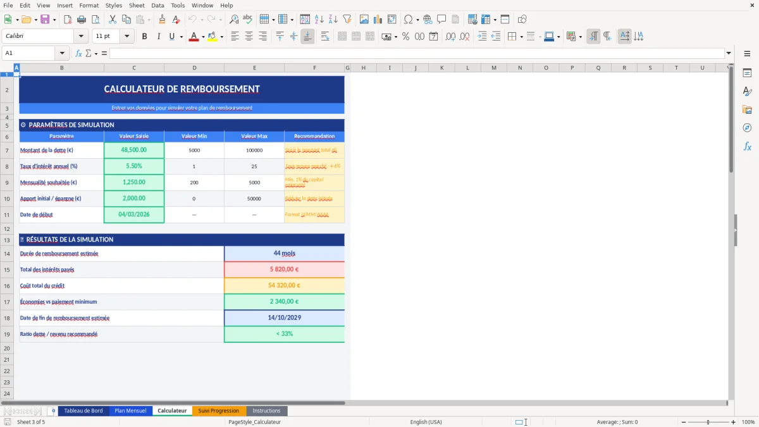Open sidebar settings hamburger button
This screenshot has width=759, height=427.
[747, 55]
